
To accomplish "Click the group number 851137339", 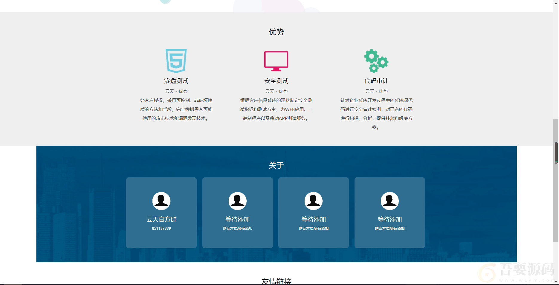I will pyautogui.click(x=161, y=228).
